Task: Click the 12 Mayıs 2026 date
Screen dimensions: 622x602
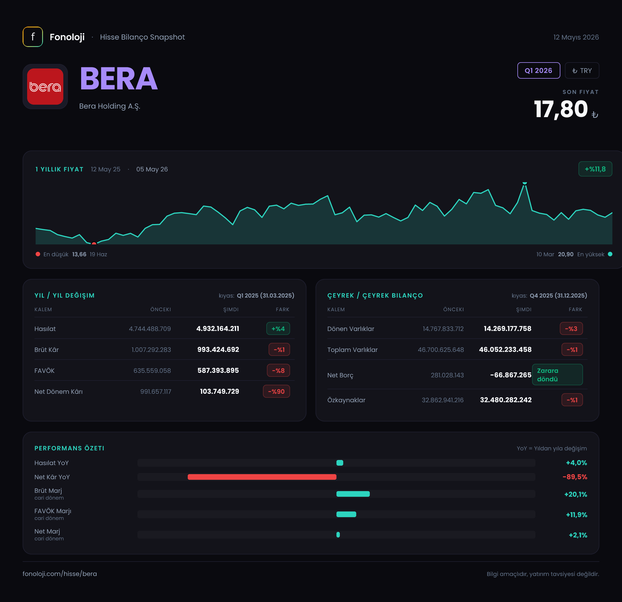Action: (576, 37)
